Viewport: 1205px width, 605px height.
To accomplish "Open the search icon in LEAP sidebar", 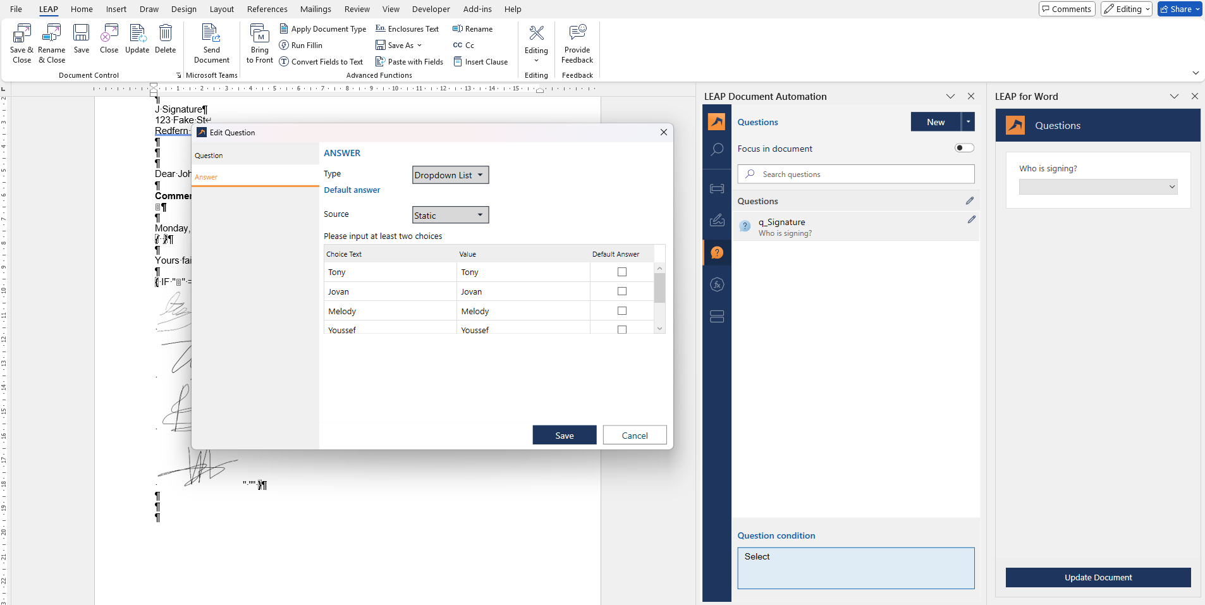I will [x=716, y=150].
